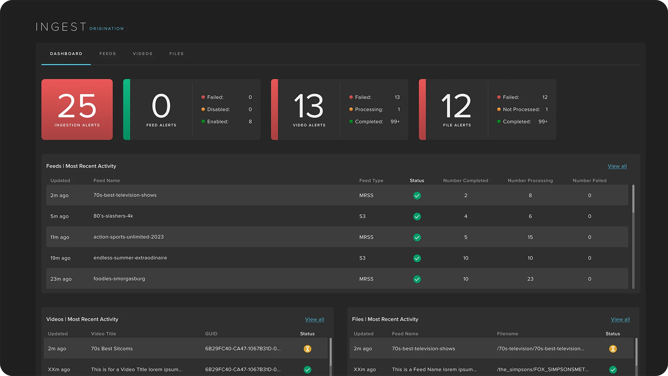This screenshot has height=376, width=668.
Task: Open the 13 Video Alerts card
Action: click(x=309, y=109)
